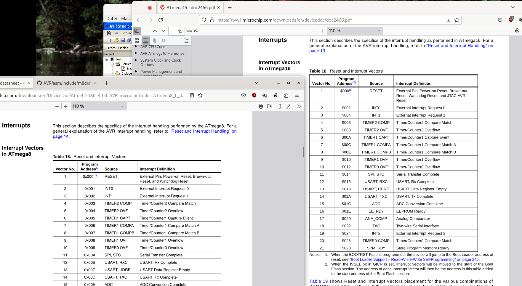Bookmark the ATmega8 datasheet page
Image resolution: width=522 pixels, height=286 pixels.
(200, 95)
